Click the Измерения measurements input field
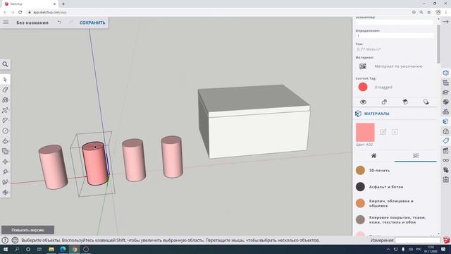The width and height of the screenshot is (451, 254). [x=417, y=240]
